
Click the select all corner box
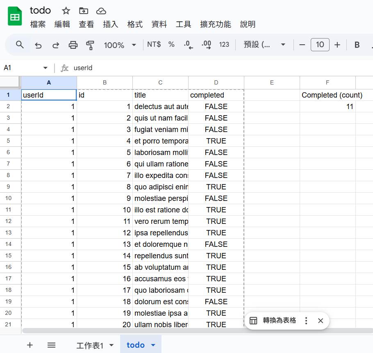10,82
